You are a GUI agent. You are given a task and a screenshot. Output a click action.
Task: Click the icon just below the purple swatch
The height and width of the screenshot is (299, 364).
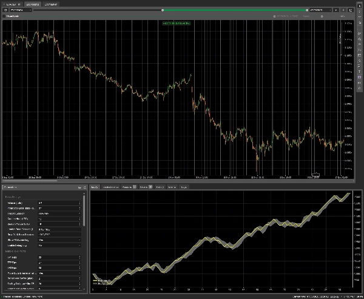tap(360, 82)
